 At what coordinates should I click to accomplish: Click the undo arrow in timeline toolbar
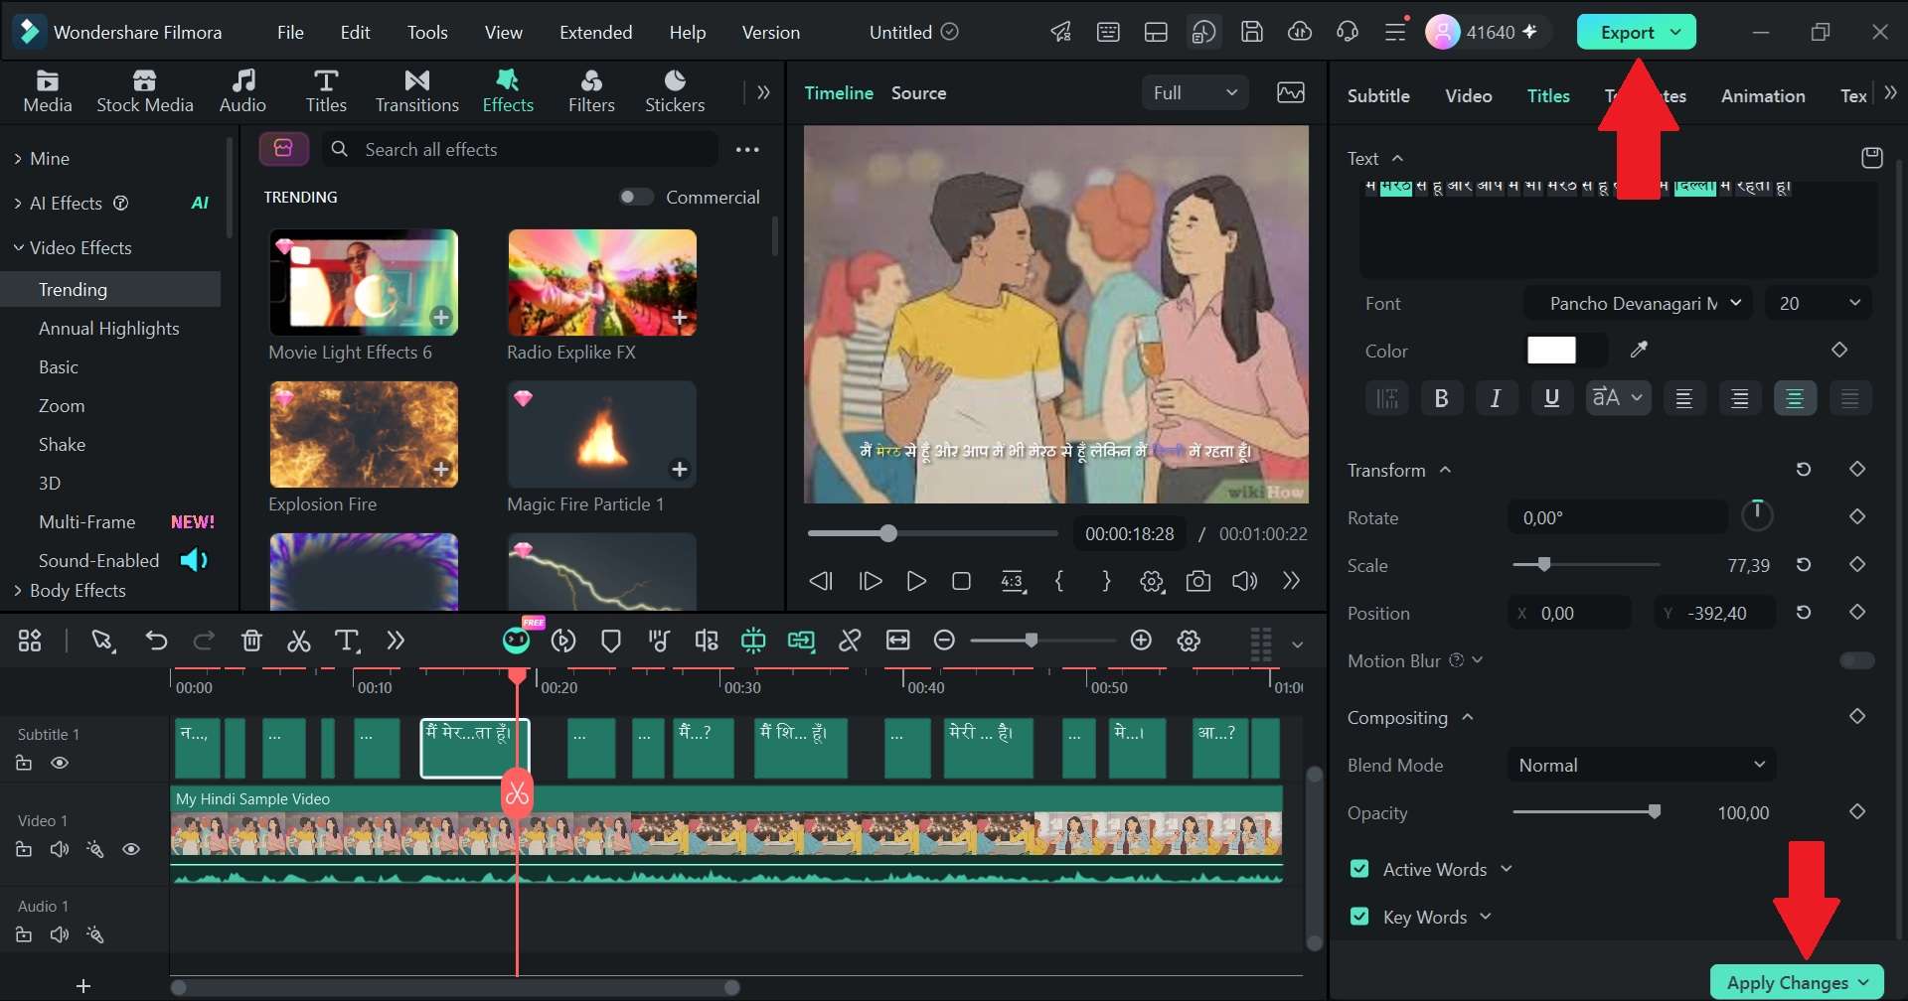click(156, 641)
